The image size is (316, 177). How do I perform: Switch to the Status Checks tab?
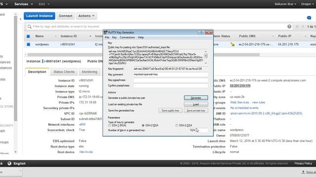64,72
